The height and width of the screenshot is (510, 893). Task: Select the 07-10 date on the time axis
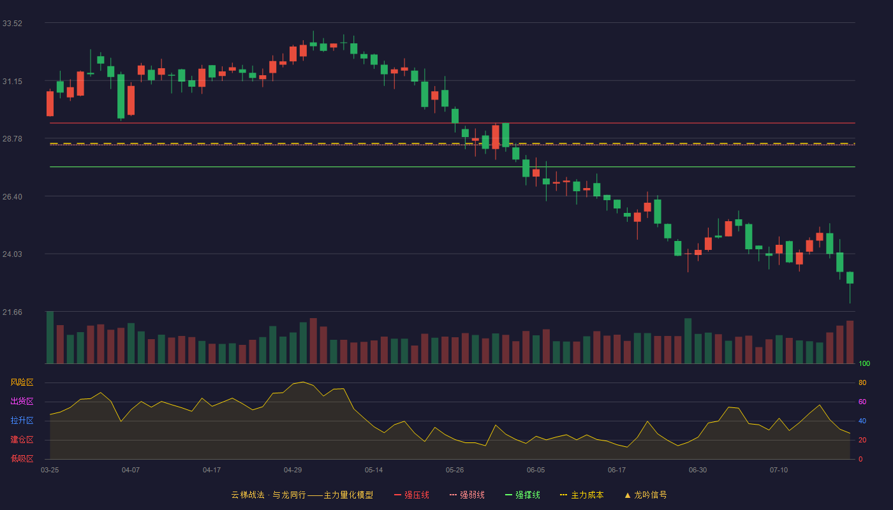pos(779,470)
